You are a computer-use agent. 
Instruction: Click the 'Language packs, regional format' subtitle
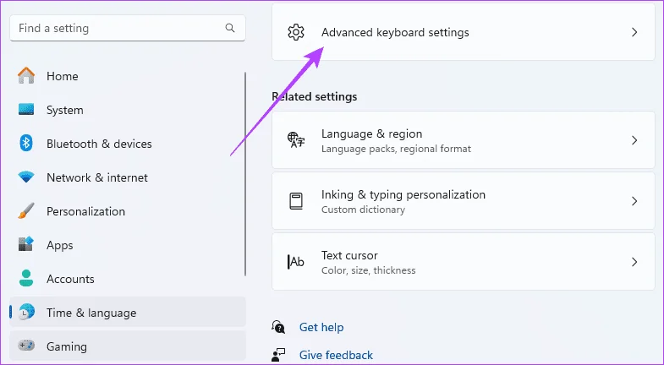(396, 149)
